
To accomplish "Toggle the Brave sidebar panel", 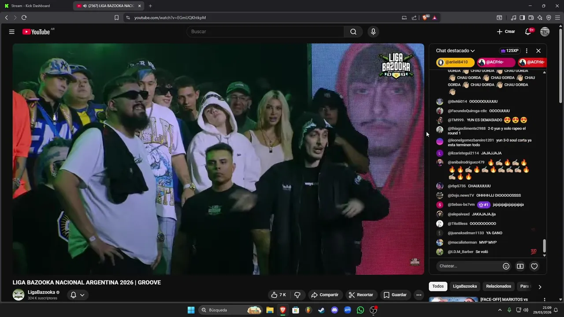I will (522, 18).
